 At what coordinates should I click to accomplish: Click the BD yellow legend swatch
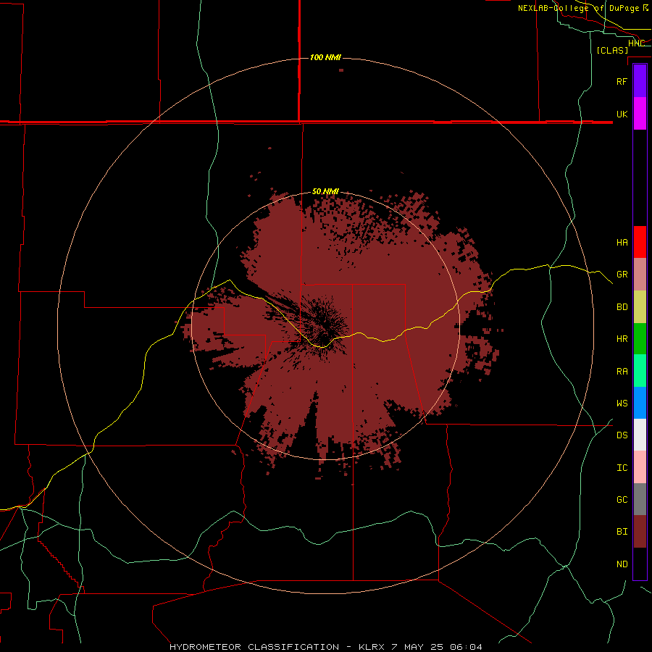tap(640, 307)
